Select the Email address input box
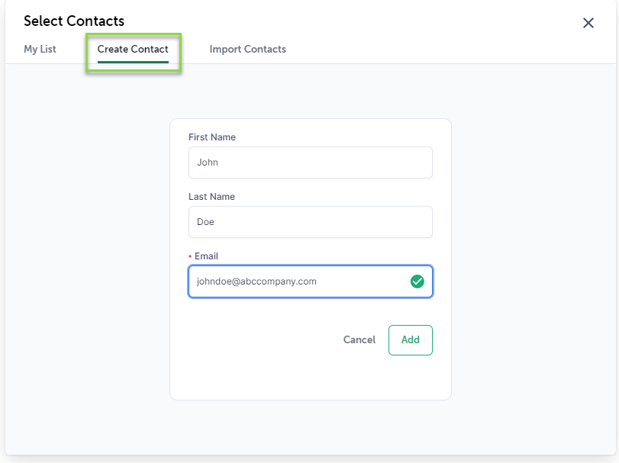Image resolution: width=619 pixels, height=463 pixels. click(x=311, y=281)
